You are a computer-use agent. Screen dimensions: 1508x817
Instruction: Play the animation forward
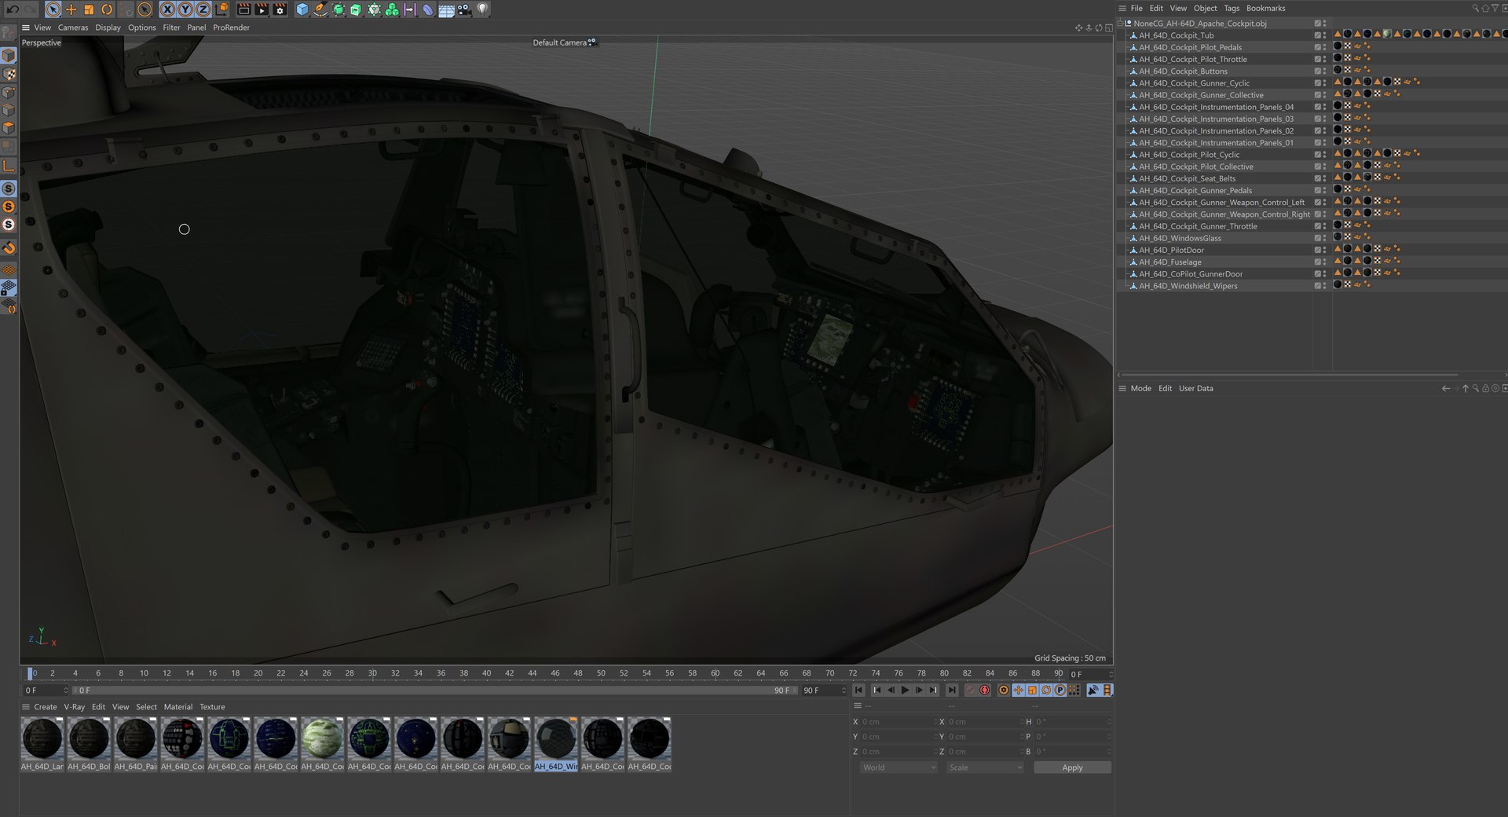905,691
